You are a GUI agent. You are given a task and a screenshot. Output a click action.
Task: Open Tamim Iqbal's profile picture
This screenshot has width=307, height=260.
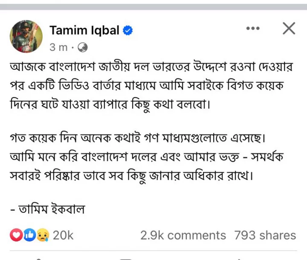coord(26,36)
